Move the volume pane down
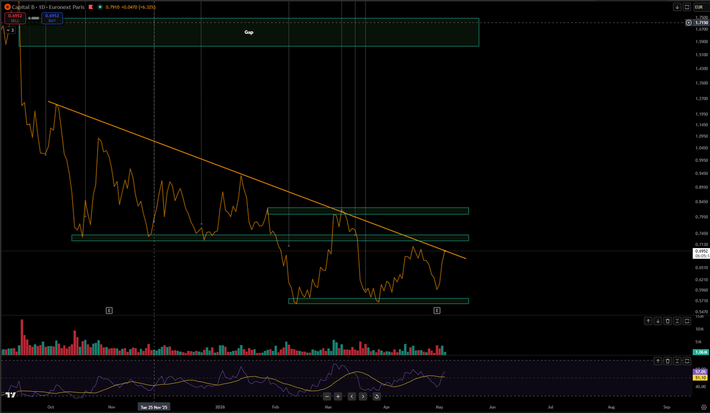This screenshot has width=710, height=413. point(658,321)
